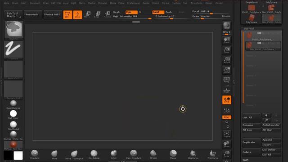Open the Freehand stroke picker
Viewport: 288px width, 162px height.
pos(13,50)
